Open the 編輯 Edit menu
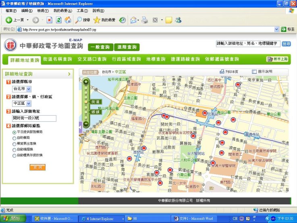297x223 pixels. coord(27,11)
